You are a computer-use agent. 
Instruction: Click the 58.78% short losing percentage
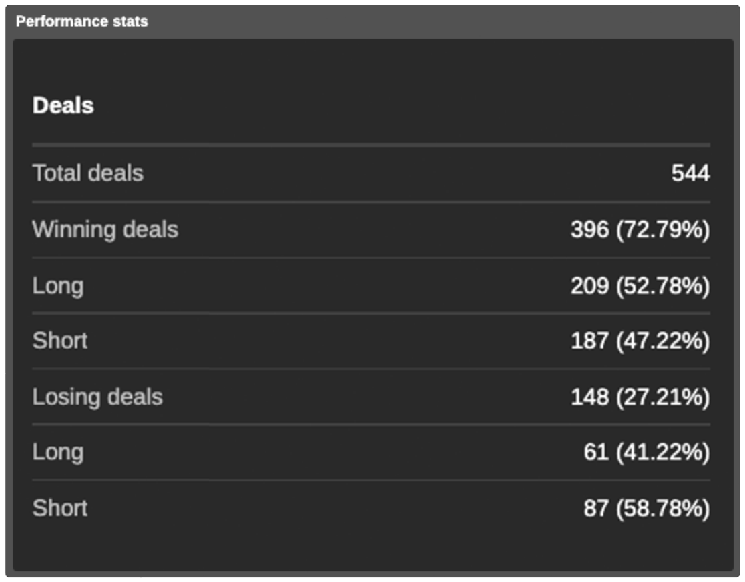click(663, 509)
